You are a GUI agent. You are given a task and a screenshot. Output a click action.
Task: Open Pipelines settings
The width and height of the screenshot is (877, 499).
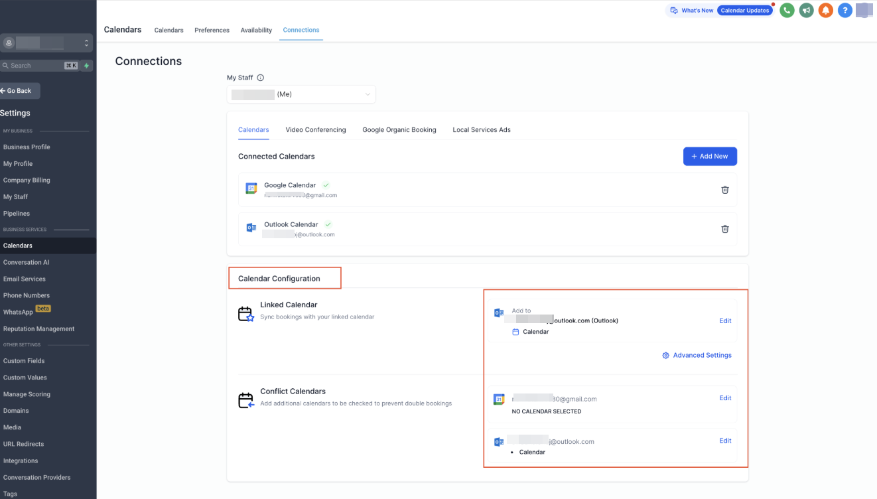pyautogui.click(x=17, y=214)
